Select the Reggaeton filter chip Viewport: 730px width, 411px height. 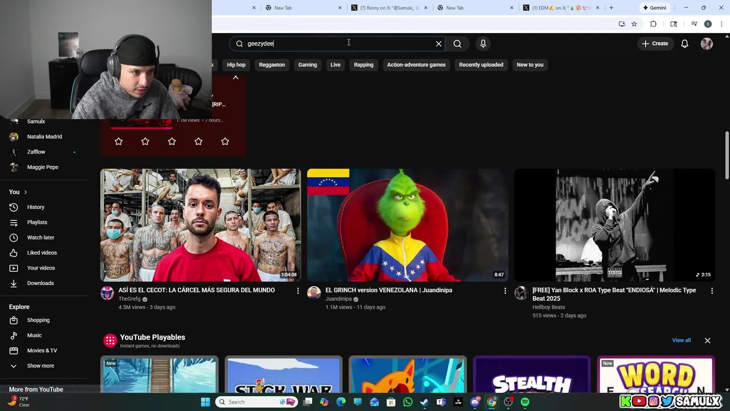[271, 65]
